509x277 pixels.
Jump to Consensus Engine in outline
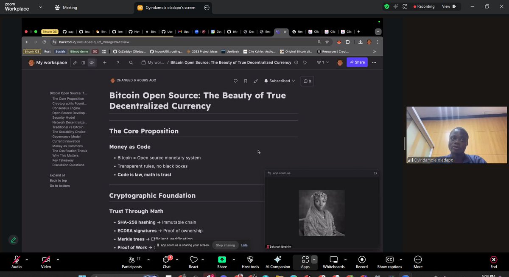click(x=66, y=108)
